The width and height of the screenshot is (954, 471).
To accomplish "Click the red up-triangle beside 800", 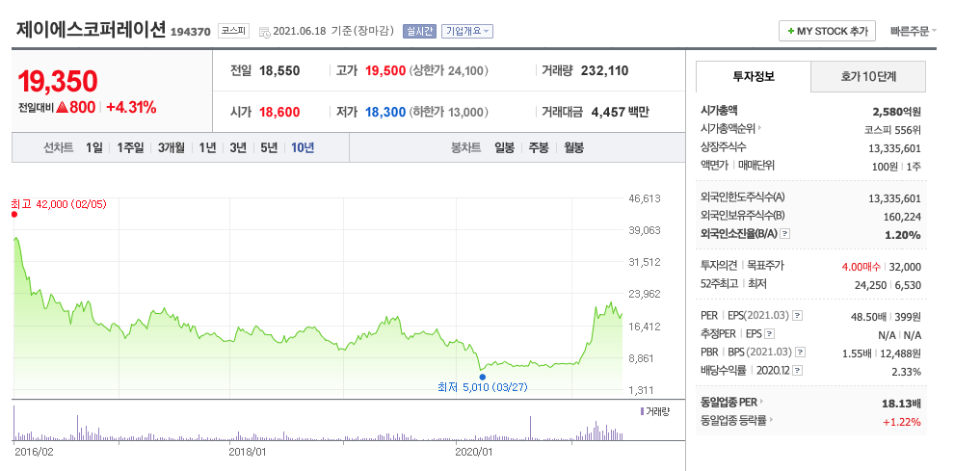I will pyautogui.click(x=62, y=108).
